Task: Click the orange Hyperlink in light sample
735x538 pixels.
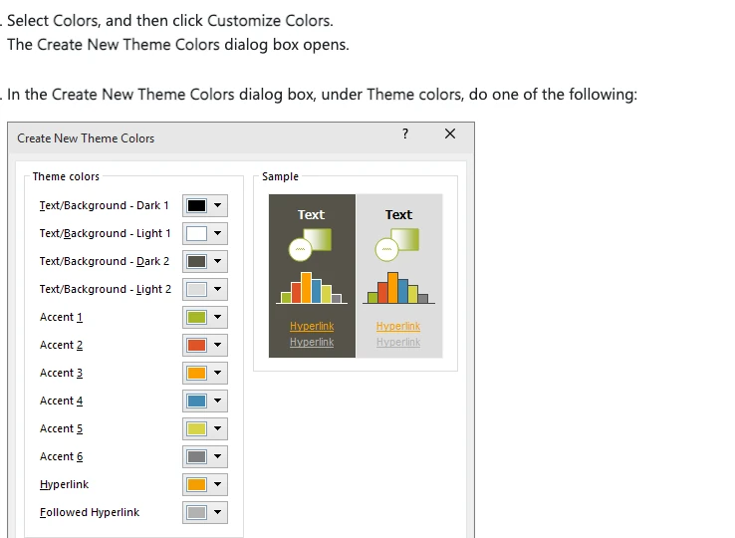Action: point(398,326)
